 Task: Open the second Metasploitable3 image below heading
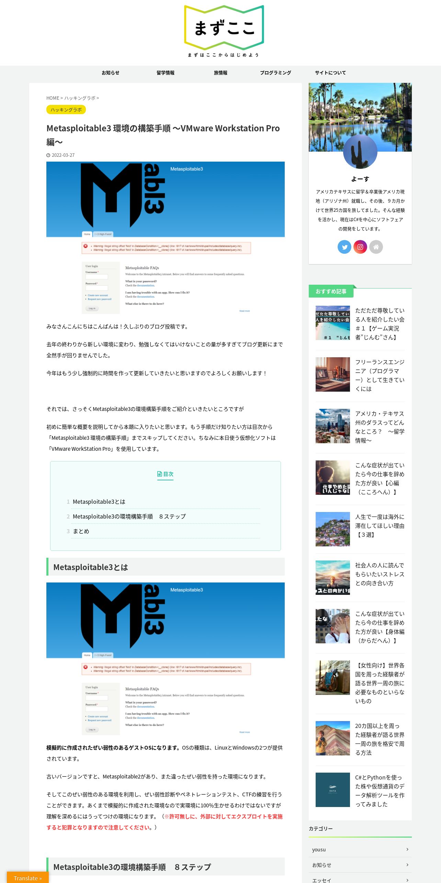(166, 658)
